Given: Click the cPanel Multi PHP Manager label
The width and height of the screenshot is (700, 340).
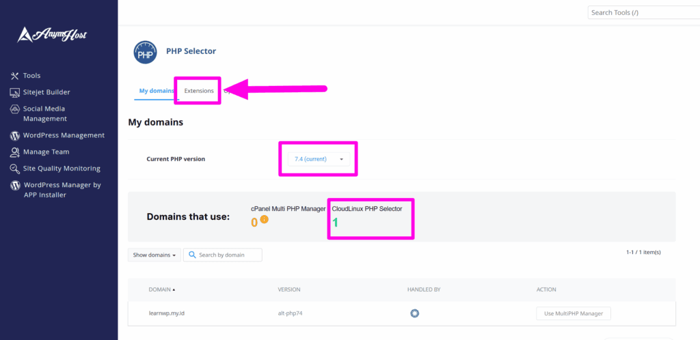Looking at the screenshot, I should click(288, 208).
